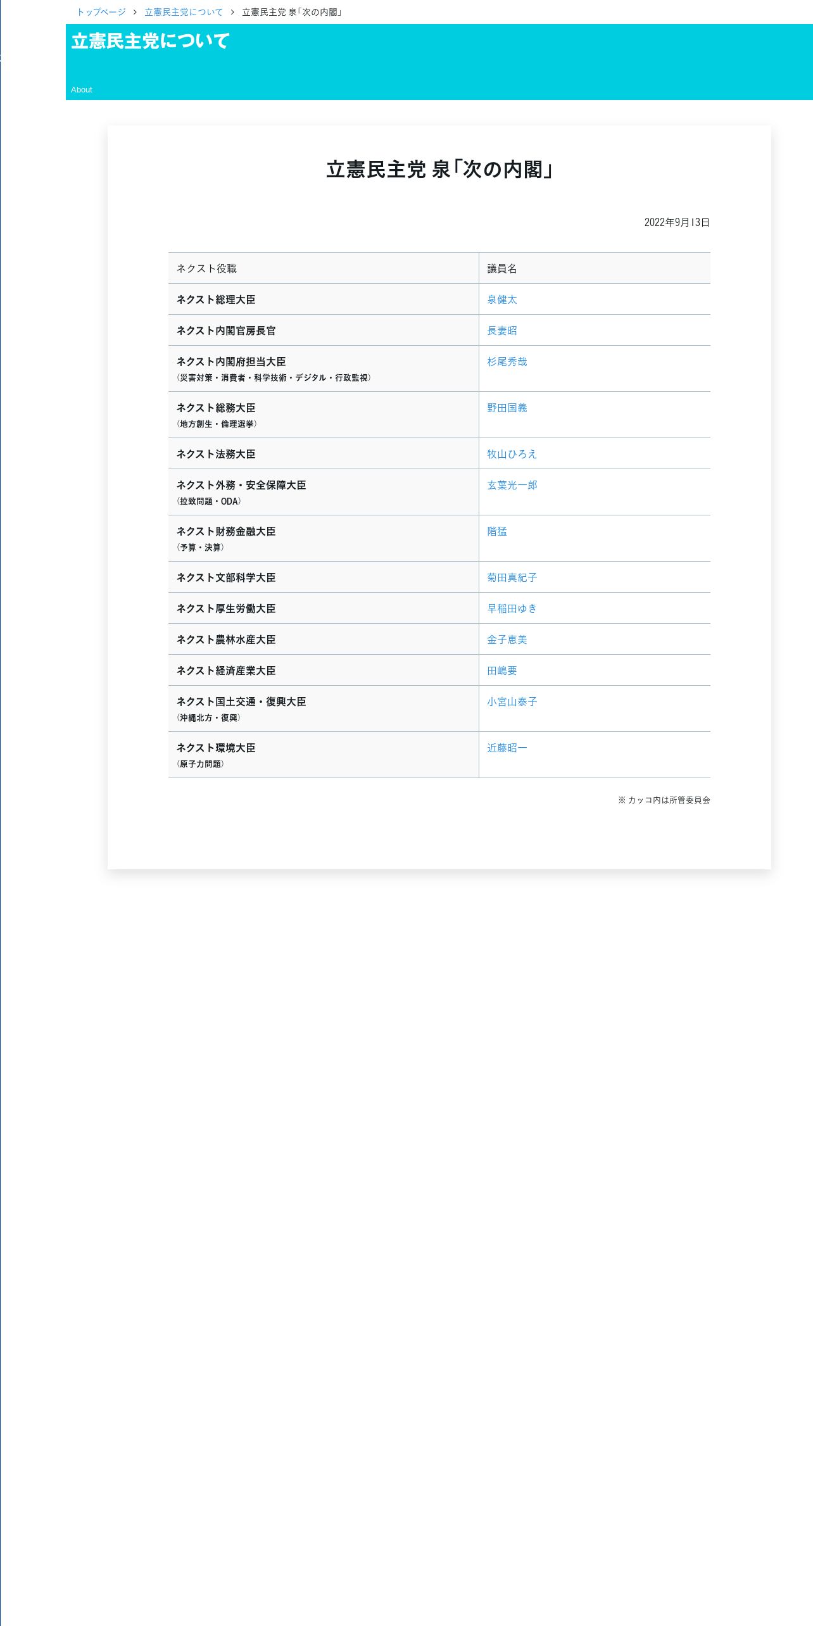Open 泉健太 member profile link
Screen dimensions: 813x1626
pos(502,299)
